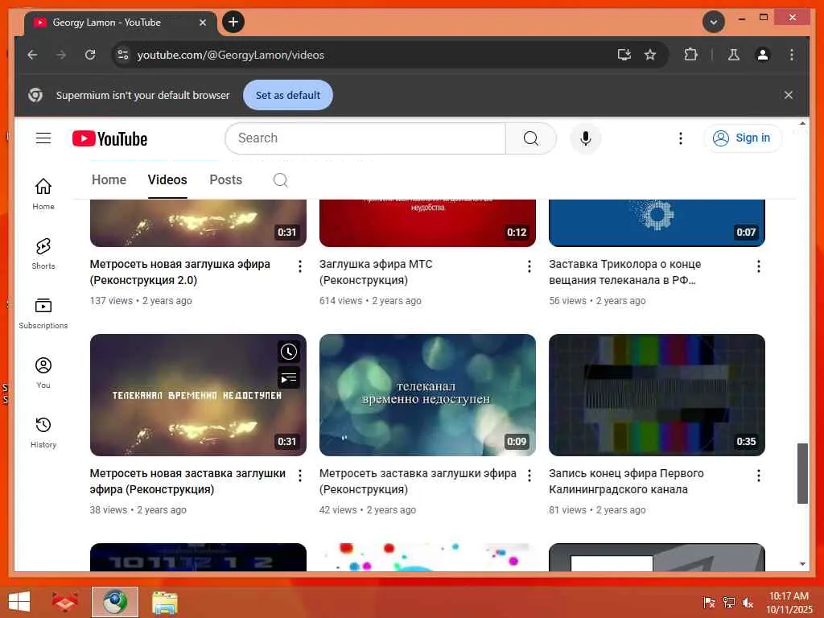Open Home in the left sidebar
This screenshot has height=618, width=824.
coord(43,193)
